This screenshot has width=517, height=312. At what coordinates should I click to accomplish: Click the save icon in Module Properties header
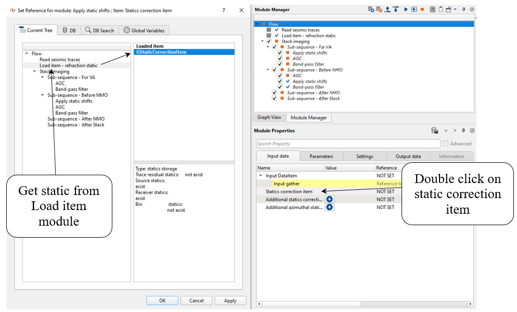pyautogui.click(x=434, y=131)
